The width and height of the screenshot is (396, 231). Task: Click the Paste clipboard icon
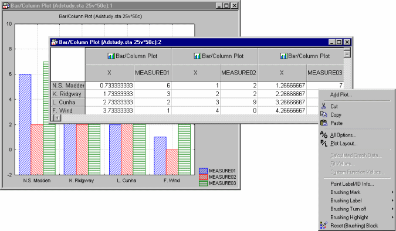pos(324,123)
